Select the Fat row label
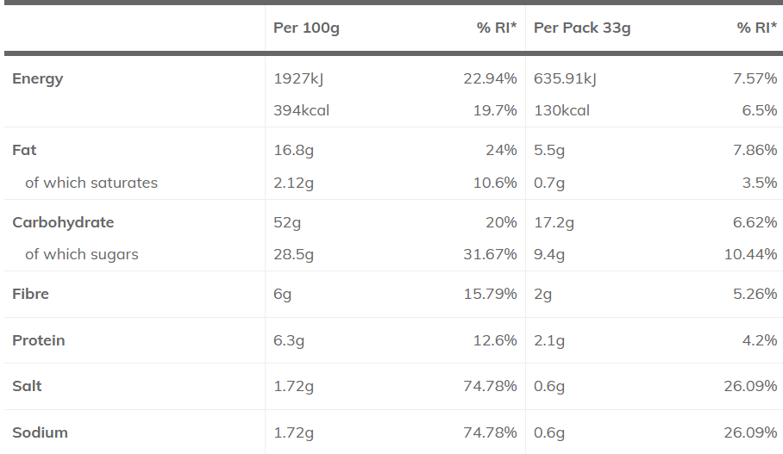The width and height of the screenshot is (783, 454). tap(24, 150)
